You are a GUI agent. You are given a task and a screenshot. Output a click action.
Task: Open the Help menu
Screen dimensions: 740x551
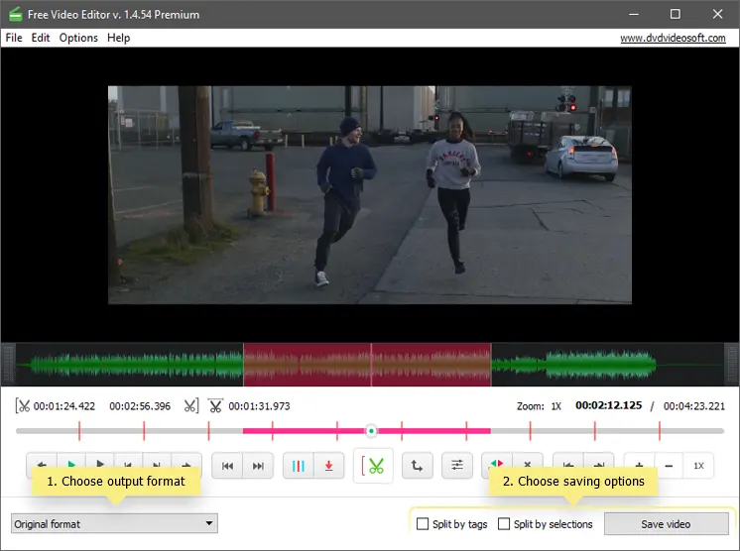(x=119, y=38)
